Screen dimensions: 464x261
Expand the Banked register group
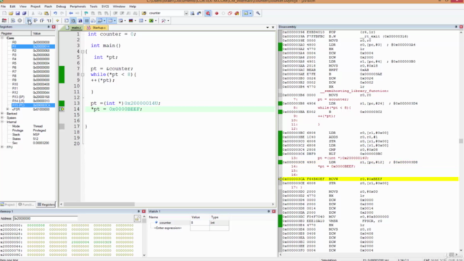tap(2, 114)
